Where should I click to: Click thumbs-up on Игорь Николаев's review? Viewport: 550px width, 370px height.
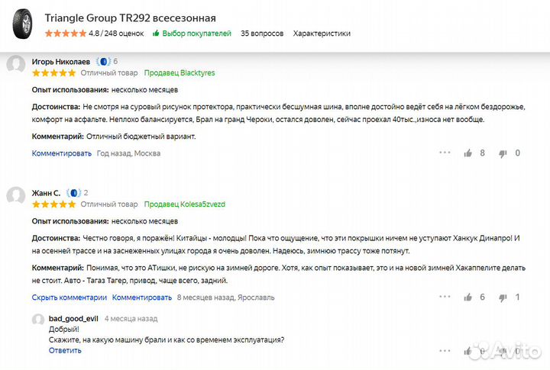468,153
